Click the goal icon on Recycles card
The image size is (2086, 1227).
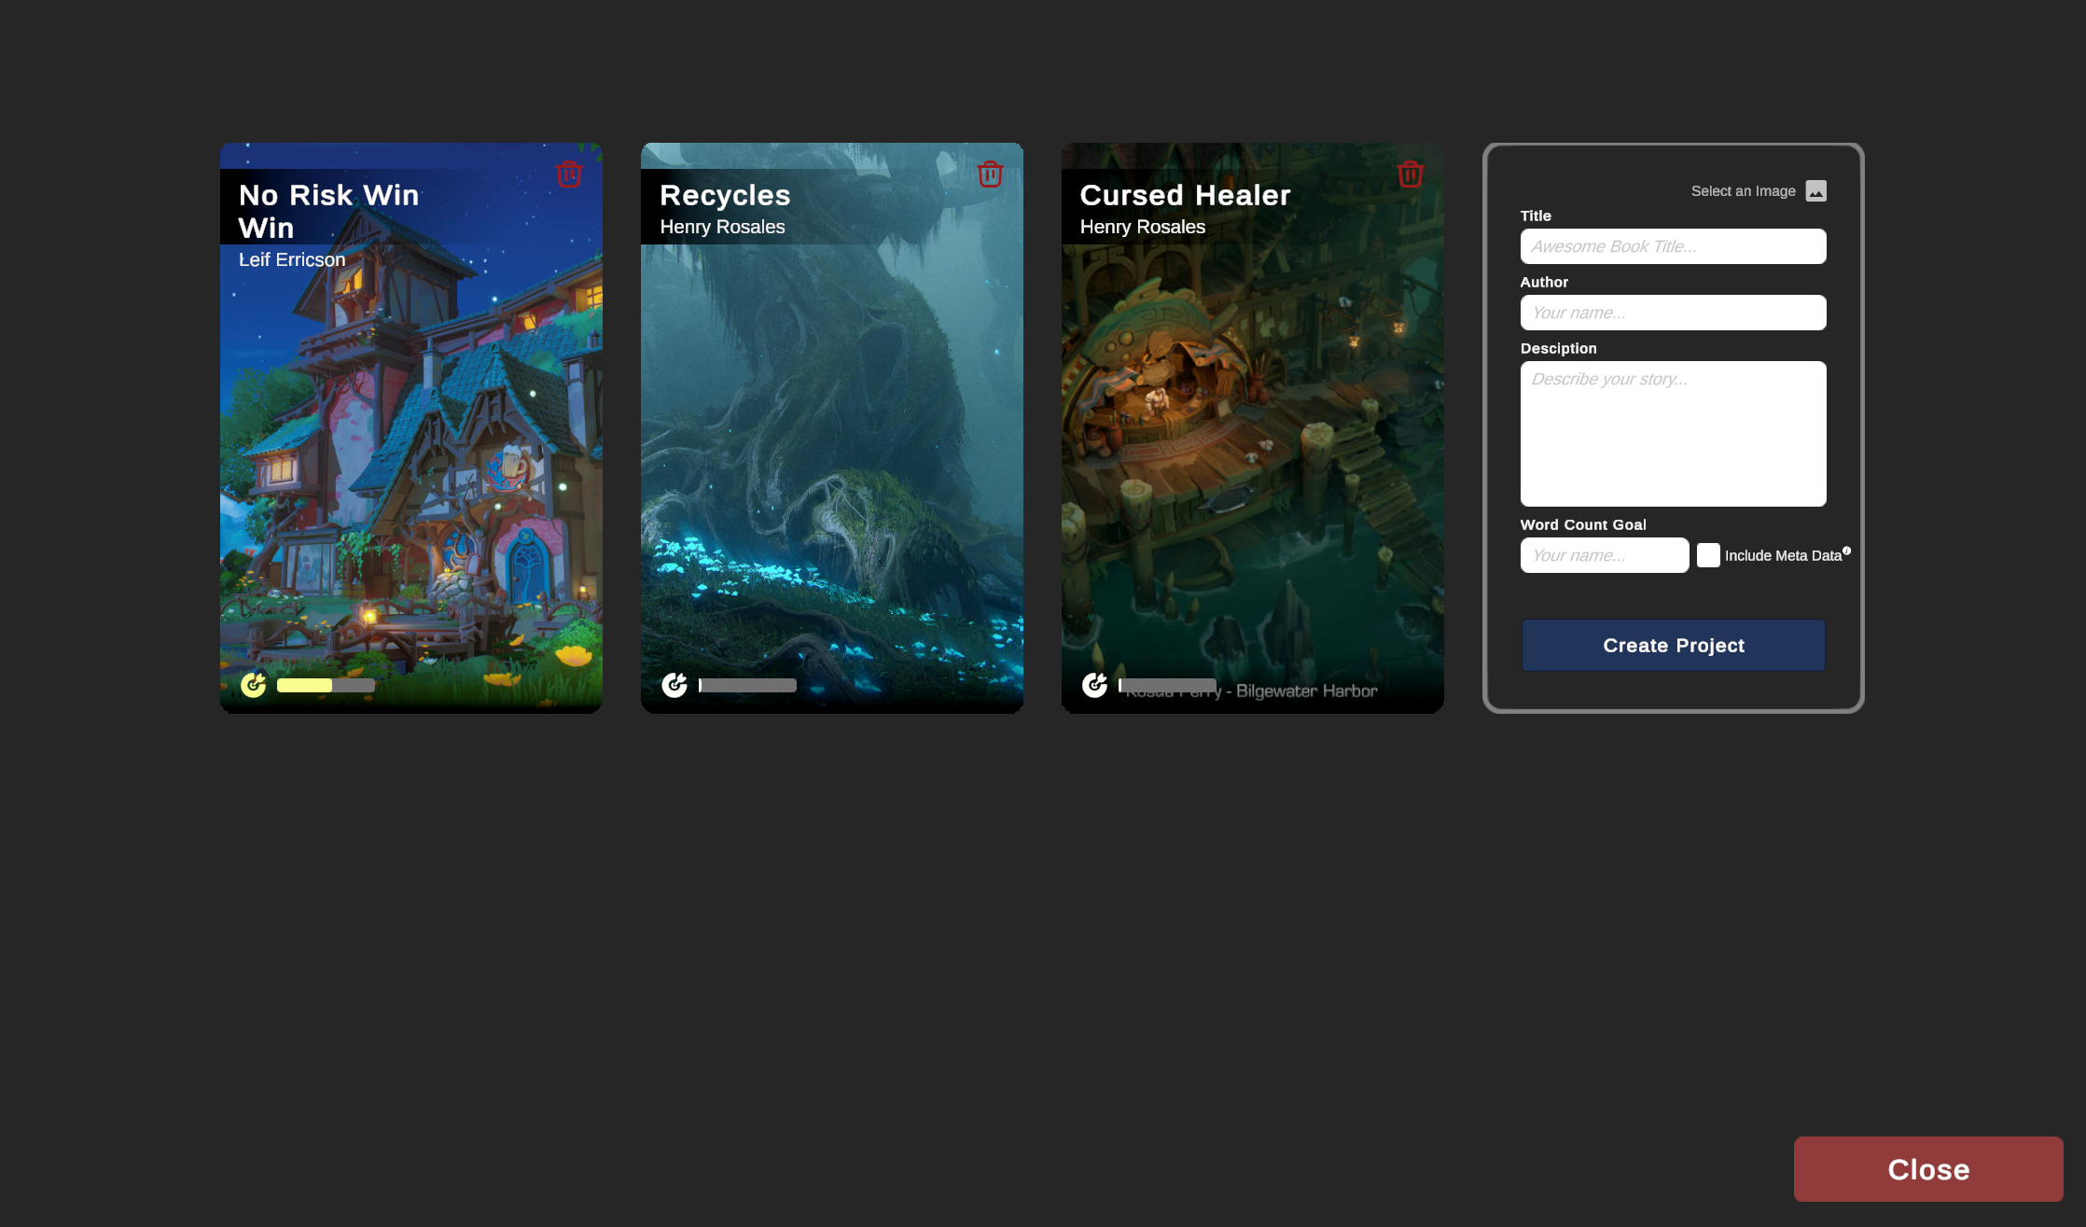pyautogui.click(x=674, y=685)
